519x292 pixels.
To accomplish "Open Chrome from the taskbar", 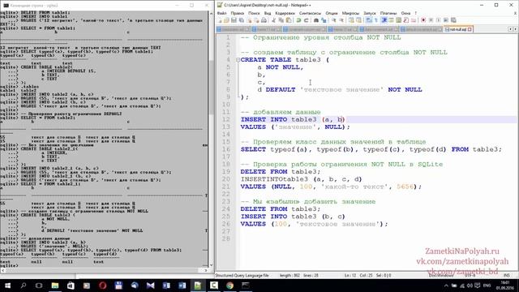I will click(x=229, y=286).
